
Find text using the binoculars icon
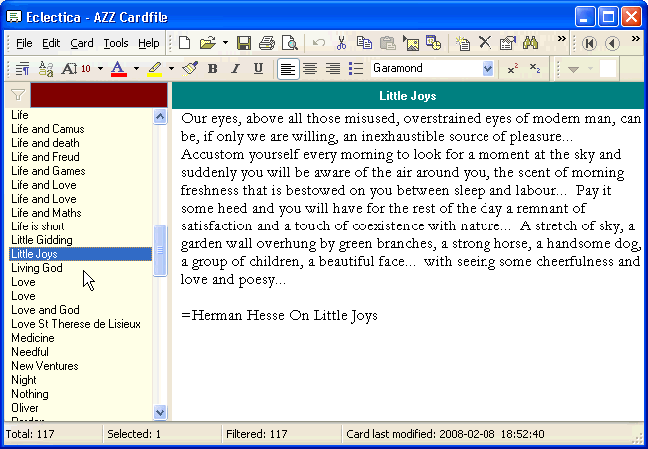click(530, 43)
